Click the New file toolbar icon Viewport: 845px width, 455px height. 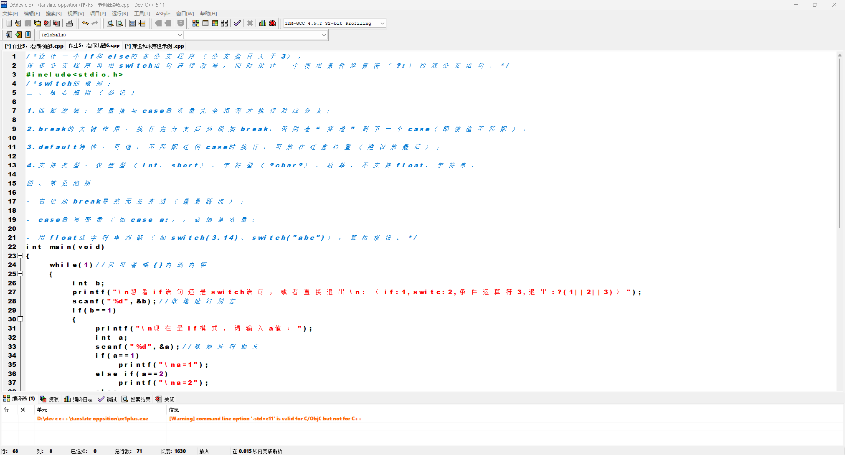point(9,23)
